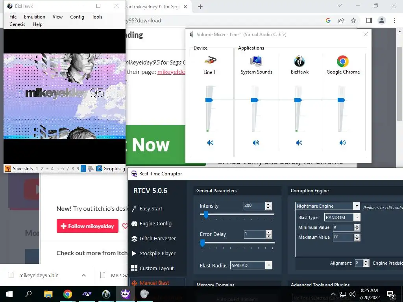This screenshot has width=403, height=302.
Task: Mute the Line 1 device in Volume Mixer
Action: pos(210,143)
